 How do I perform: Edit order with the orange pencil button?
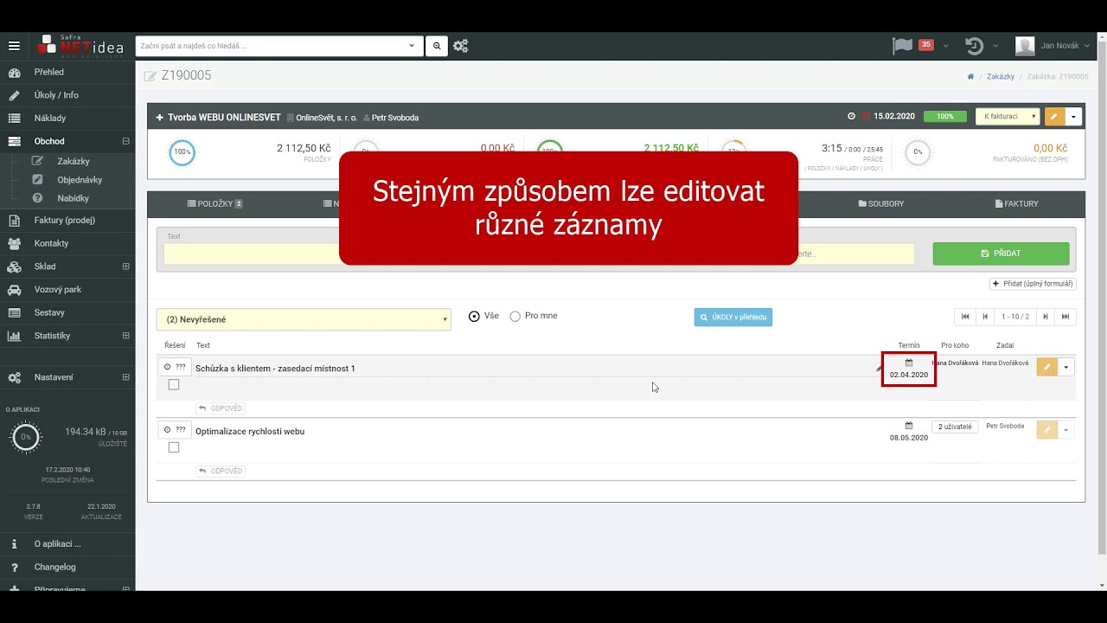click(x=1054, y=117)
